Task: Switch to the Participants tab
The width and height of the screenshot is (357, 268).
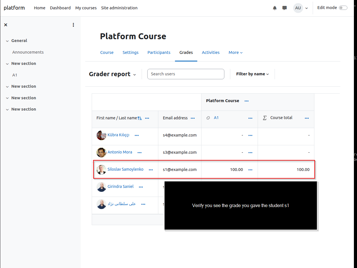Action: pyautogui.click(x=159, y=52)
